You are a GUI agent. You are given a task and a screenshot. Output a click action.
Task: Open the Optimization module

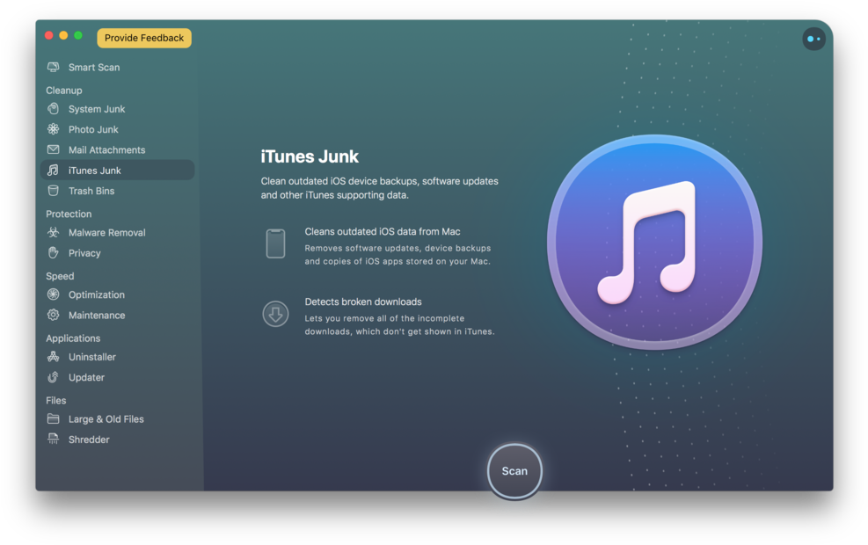tap(117, 294)
